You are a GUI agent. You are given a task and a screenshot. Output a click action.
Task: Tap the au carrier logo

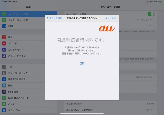pyautogui.click(x=107, y=29)
